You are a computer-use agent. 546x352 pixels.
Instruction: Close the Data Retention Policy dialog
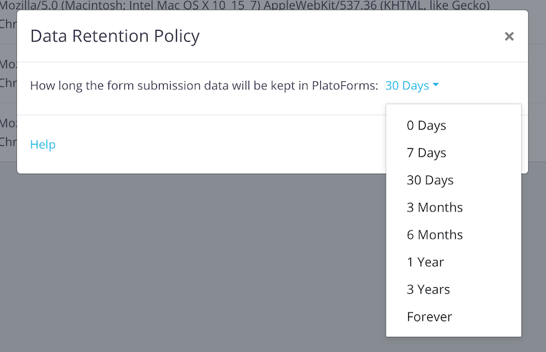509,36
